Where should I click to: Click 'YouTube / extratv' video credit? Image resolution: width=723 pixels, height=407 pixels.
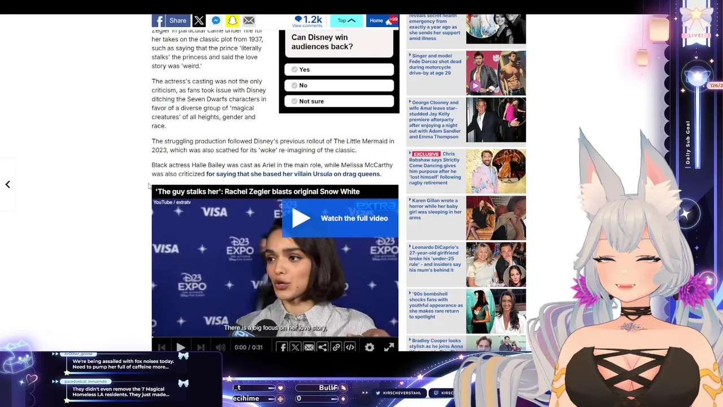tap(172, 202)
